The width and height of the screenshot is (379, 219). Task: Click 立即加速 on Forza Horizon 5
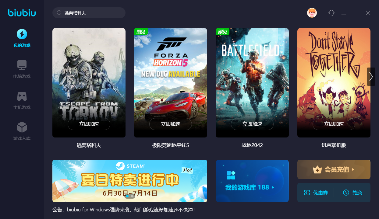tap(171, 124)
